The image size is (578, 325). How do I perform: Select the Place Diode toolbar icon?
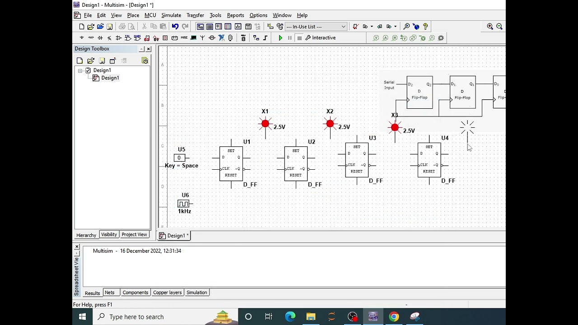[100, 38]
